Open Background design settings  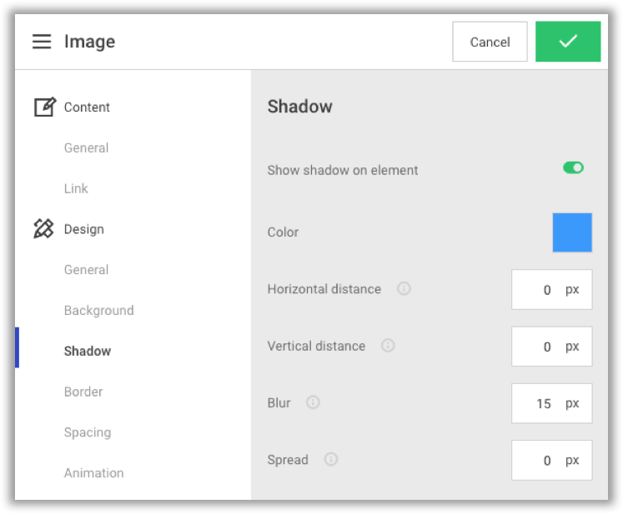click(x=99, y=311)
